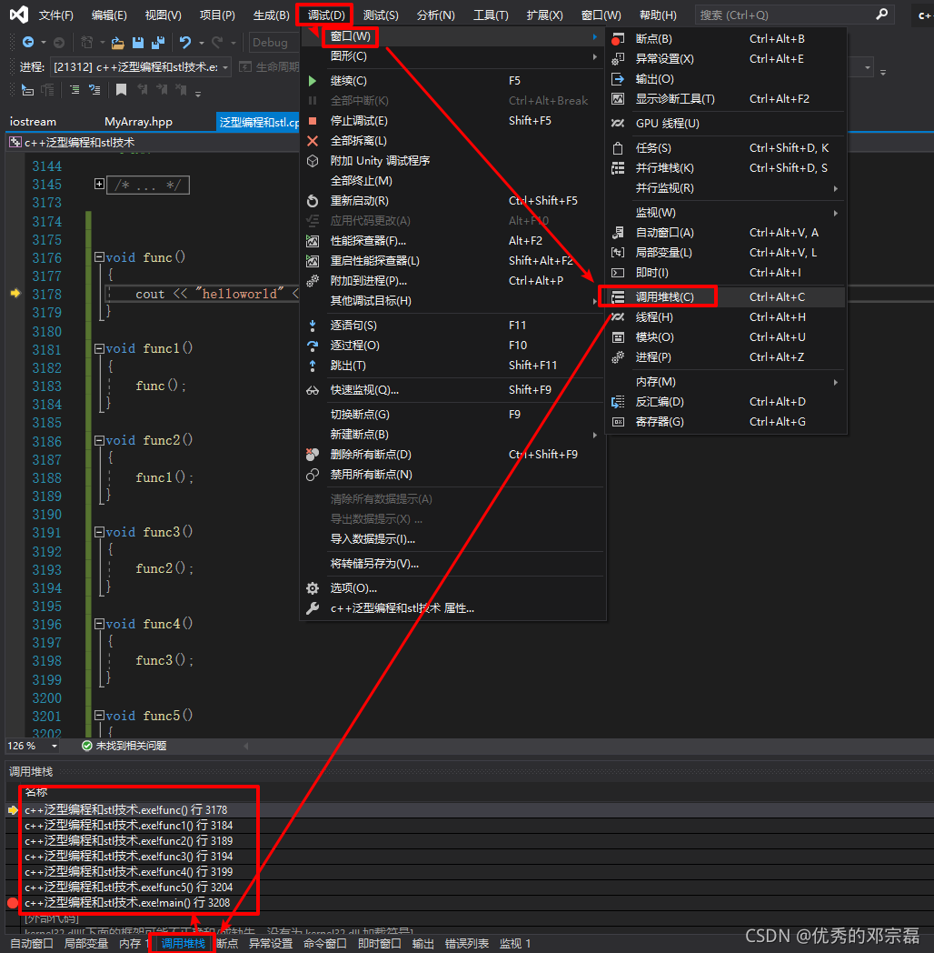Click the 未找到相关问题 status indicator

click(x=124, y=746)
